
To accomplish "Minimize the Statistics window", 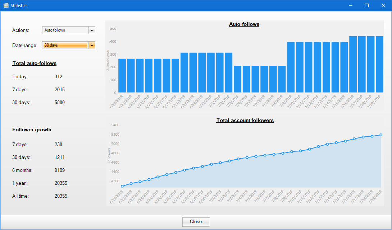I will (x=350, y=6).
